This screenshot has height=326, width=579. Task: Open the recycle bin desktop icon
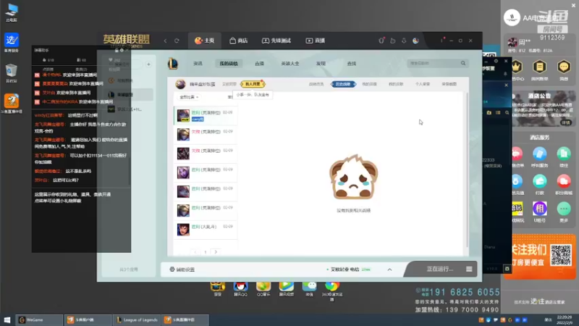click(x=11, y=73)
